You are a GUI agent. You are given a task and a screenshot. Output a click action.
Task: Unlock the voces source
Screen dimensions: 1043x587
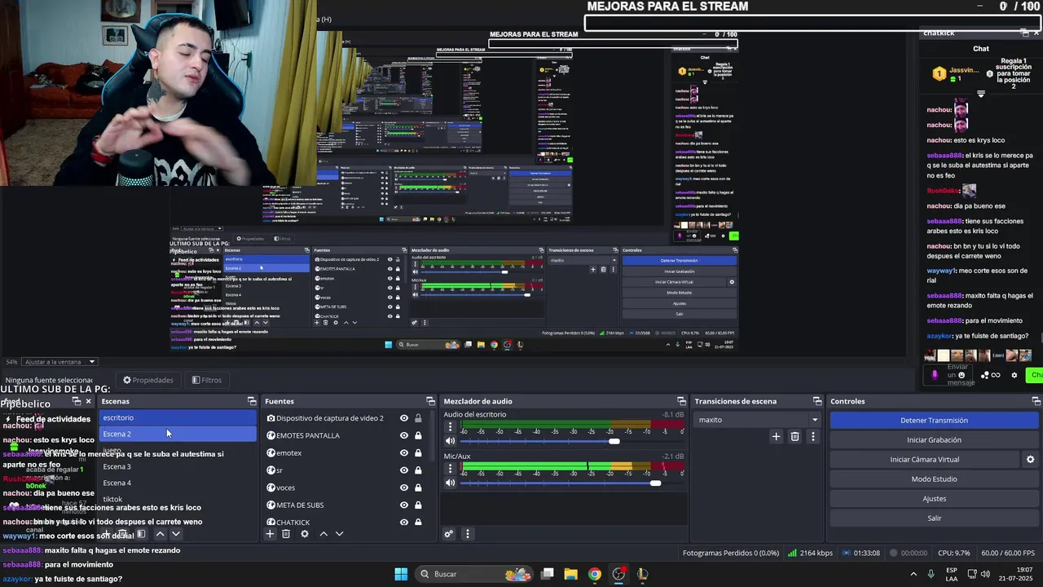[418, 488]
